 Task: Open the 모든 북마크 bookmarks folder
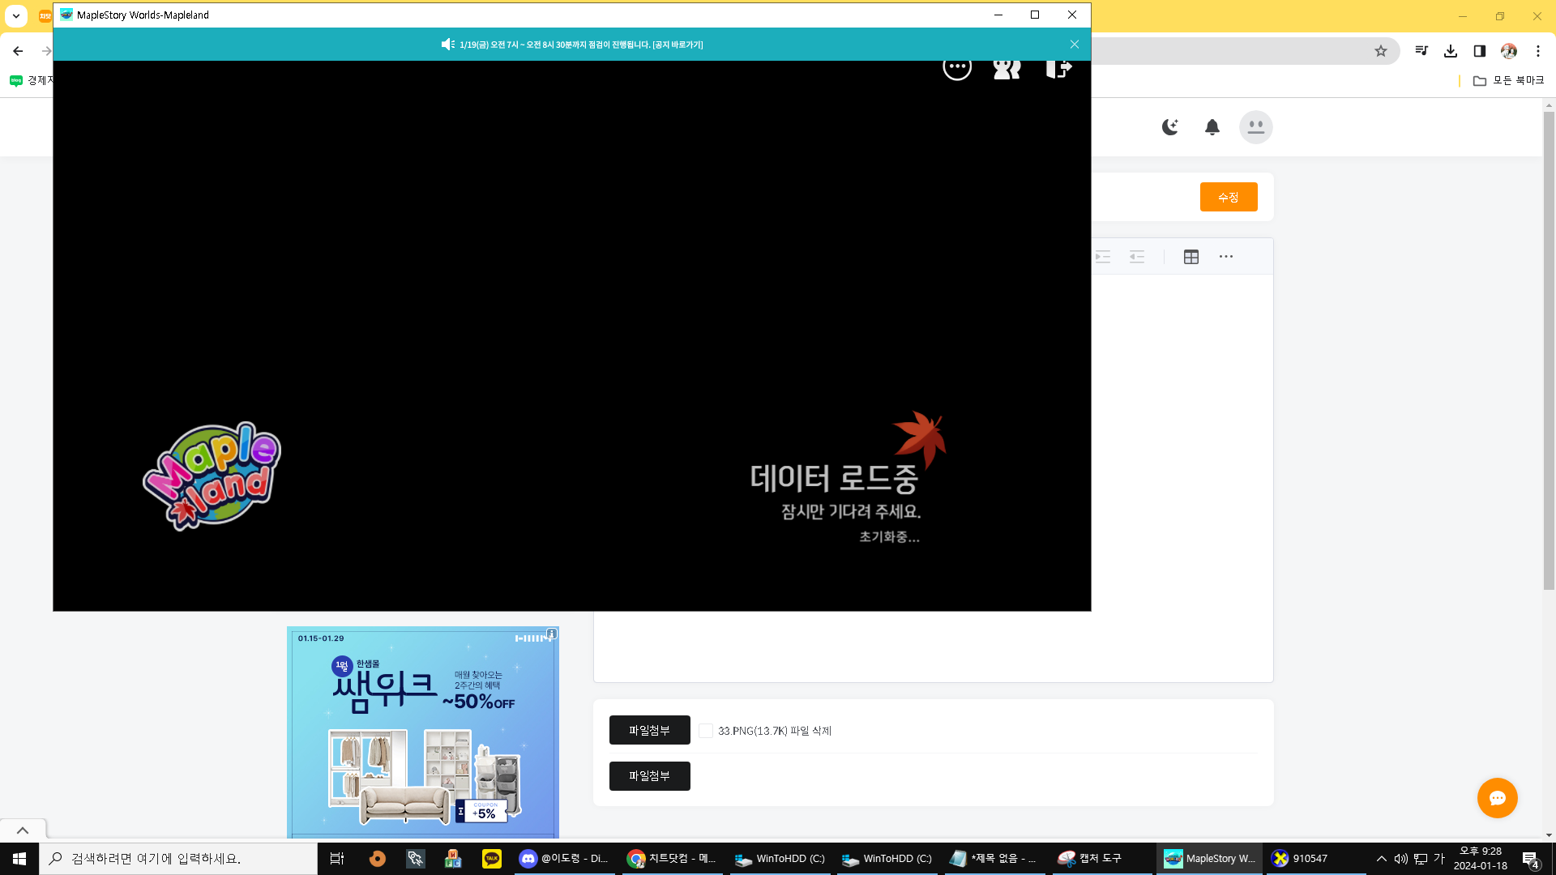pyautogui.click(x=1509, y=80)
